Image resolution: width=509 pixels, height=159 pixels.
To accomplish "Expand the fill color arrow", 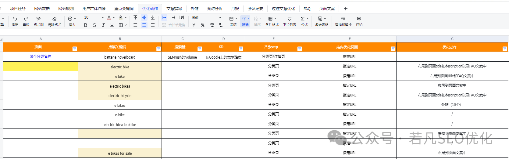I will 126,18.
